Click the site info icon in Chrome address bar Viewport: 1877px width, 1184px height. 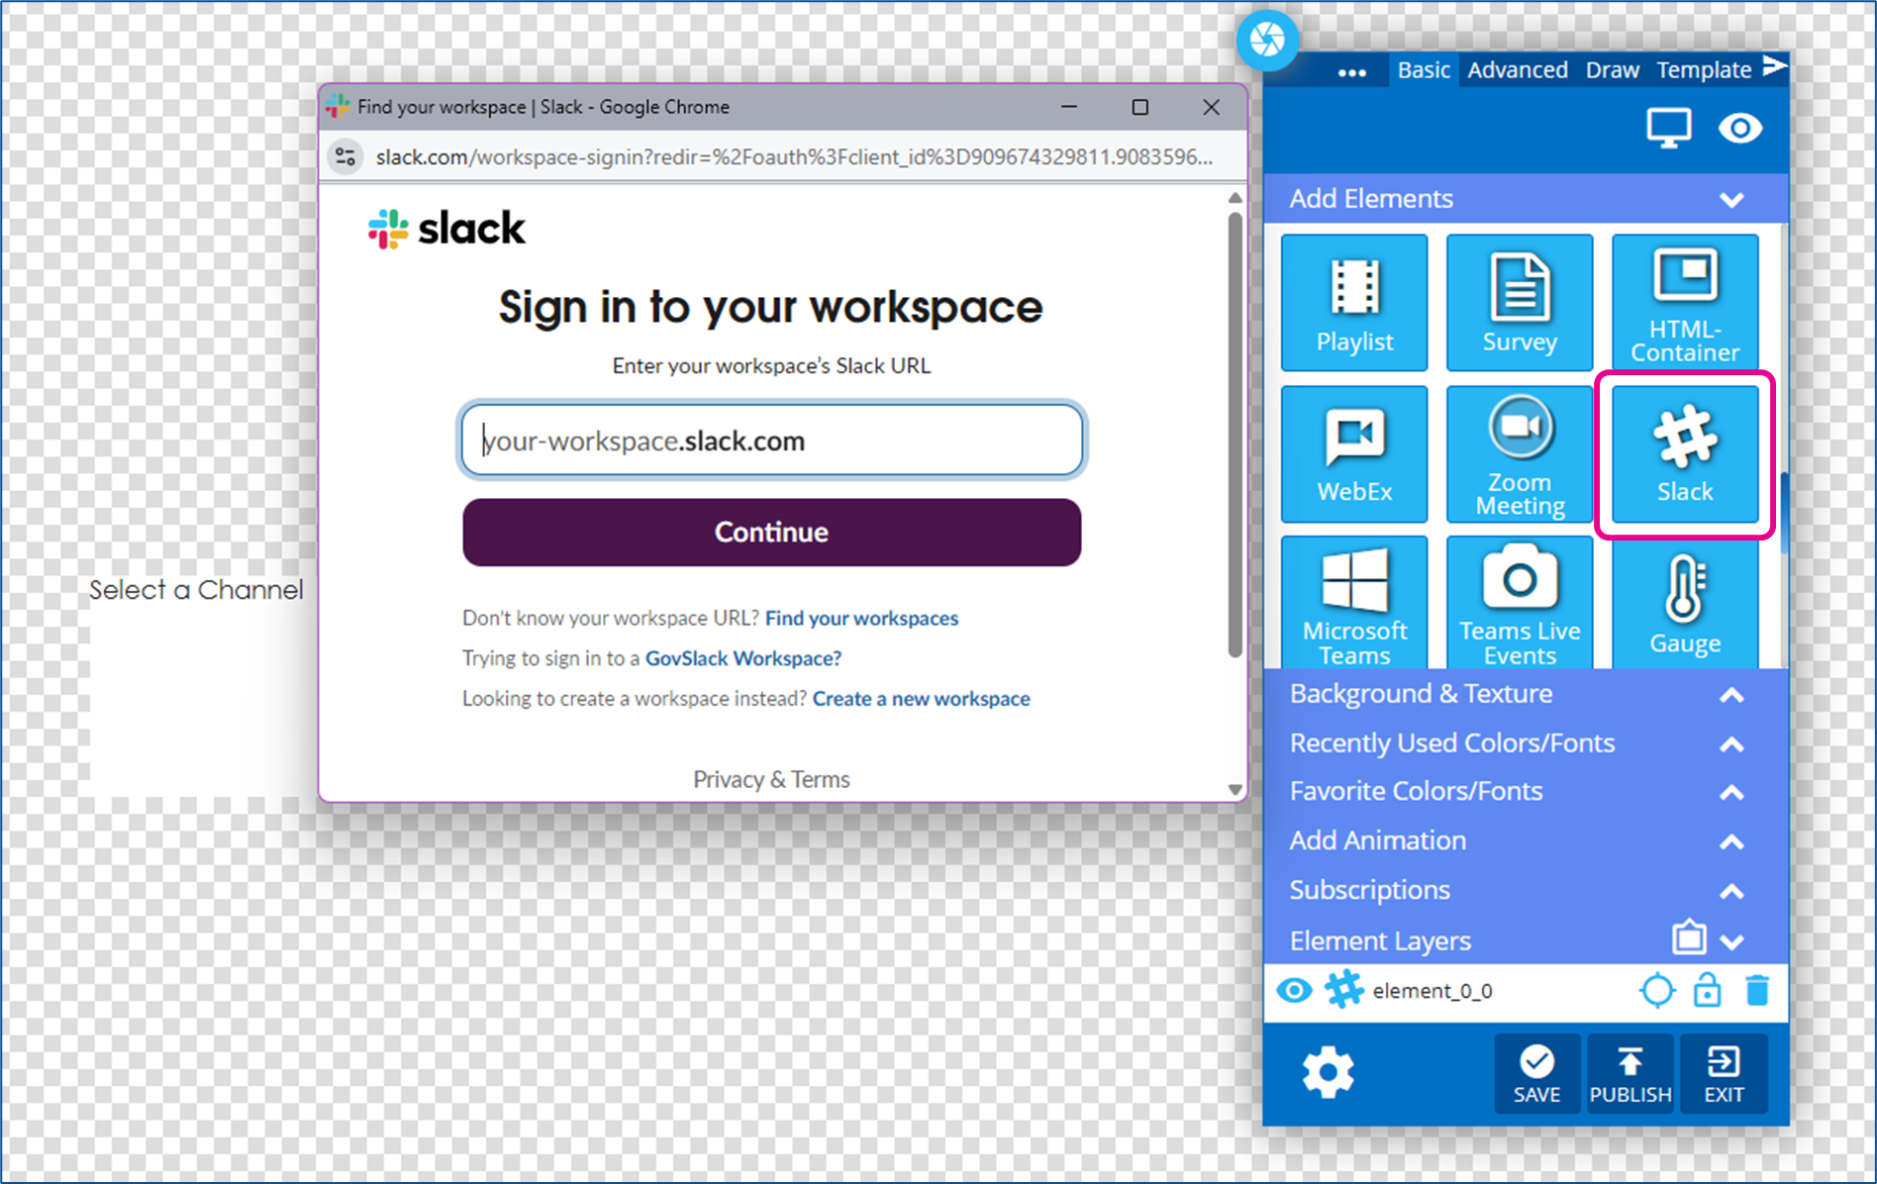346,156
